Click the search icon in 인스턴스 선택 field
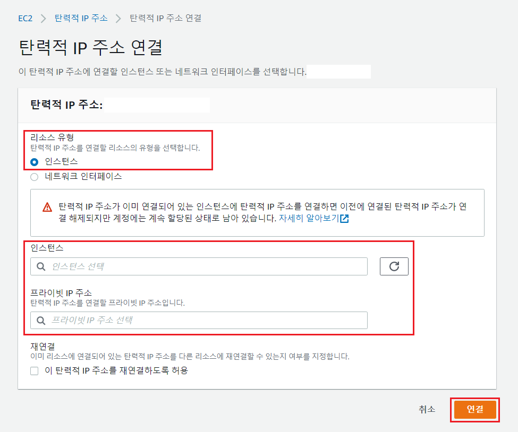Viewport: 518px width, 432px height. pyautogui.click(x=41, y=266)
